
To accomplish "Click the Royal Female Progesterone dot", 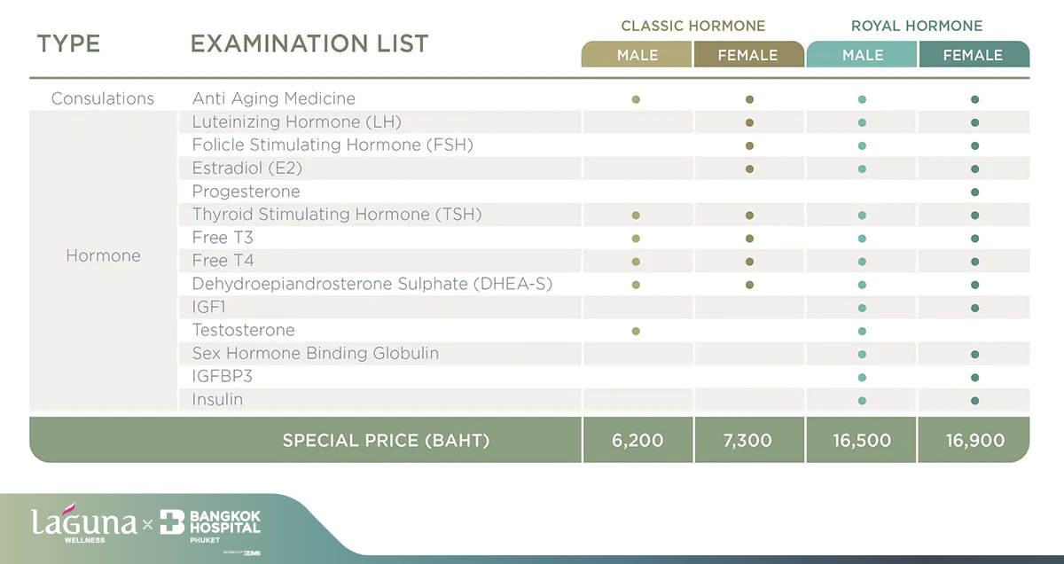I will pos(974,192).
